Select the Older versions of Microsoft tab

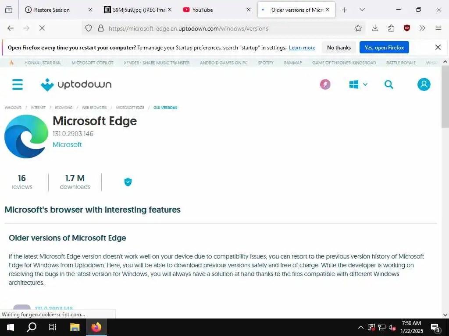point(296,10)
